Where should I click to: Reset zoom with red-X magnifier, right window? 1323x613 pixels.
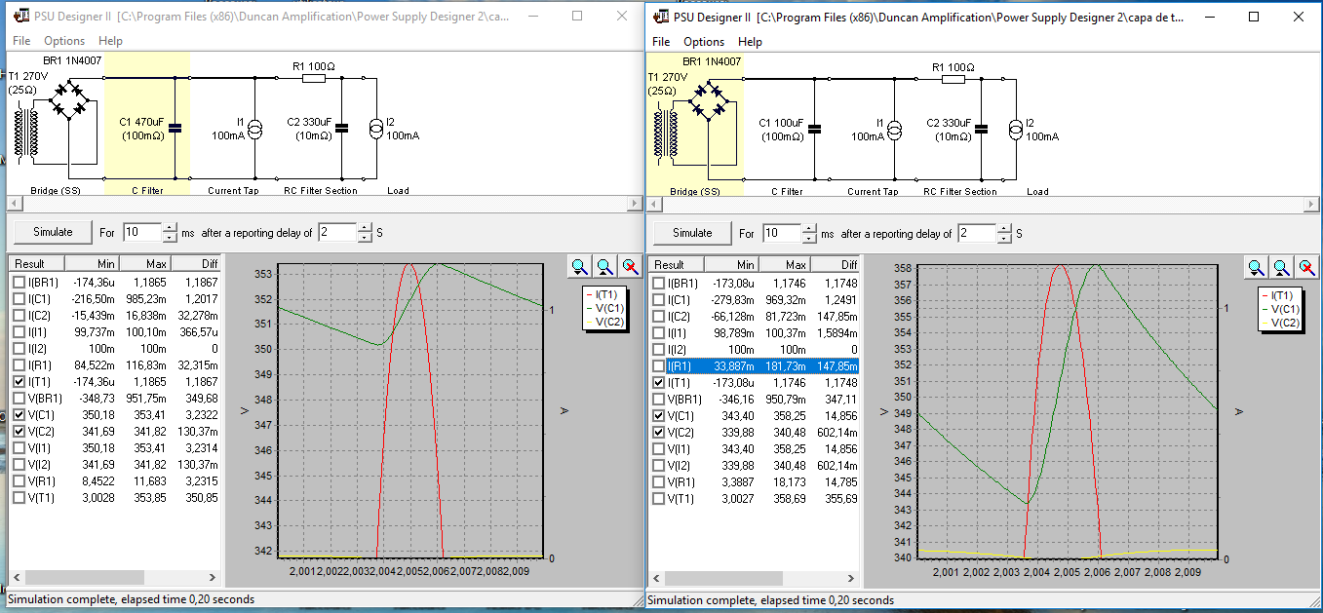click(x=1306, y=267)
